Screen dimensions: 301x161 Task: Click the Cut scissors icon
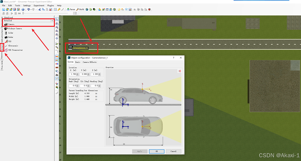coord(40,9)
